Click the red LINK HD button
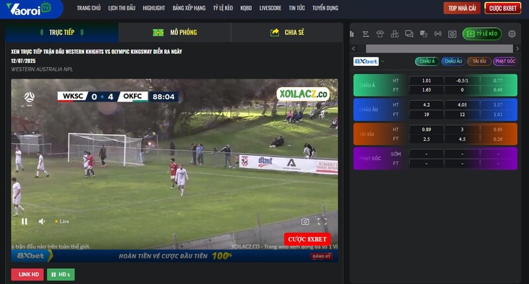This screenshot has width=529, height=284. point(27,275)
